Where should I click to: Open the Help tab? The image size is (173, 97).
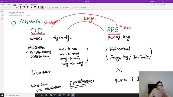pos(26,4)
